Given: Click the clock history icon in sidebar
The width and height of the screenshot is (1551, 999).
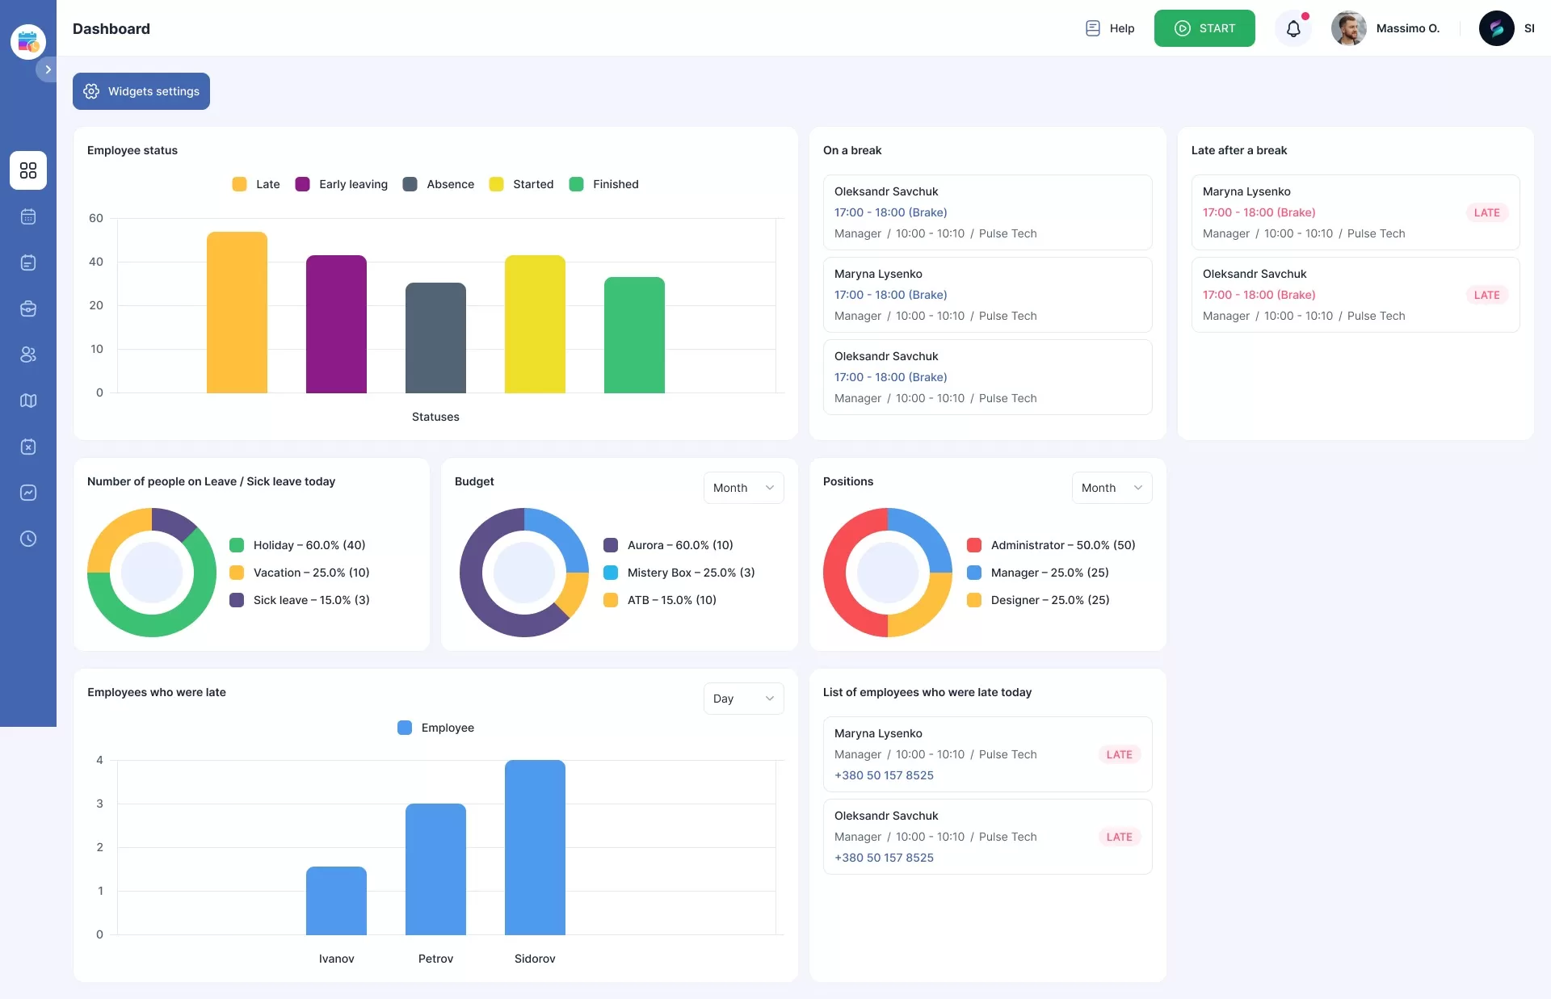Looking at the screenshot, I should (28, 539).
